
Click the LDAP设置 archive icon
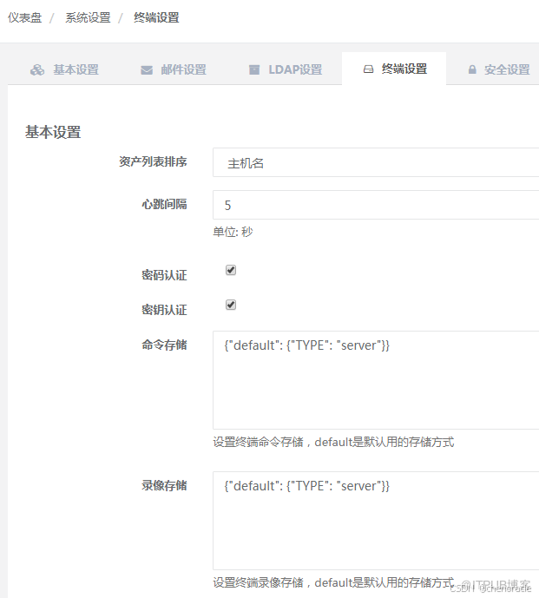click(254, 69)
